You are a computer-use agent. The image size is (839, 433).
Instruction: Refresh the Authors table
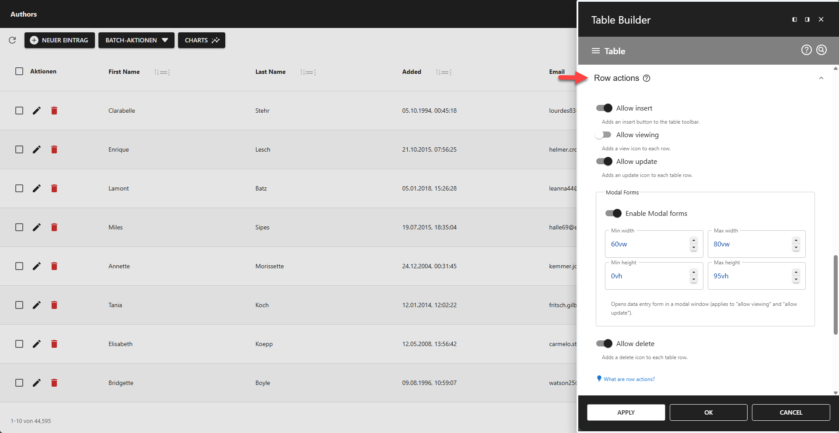click(12, 40)
